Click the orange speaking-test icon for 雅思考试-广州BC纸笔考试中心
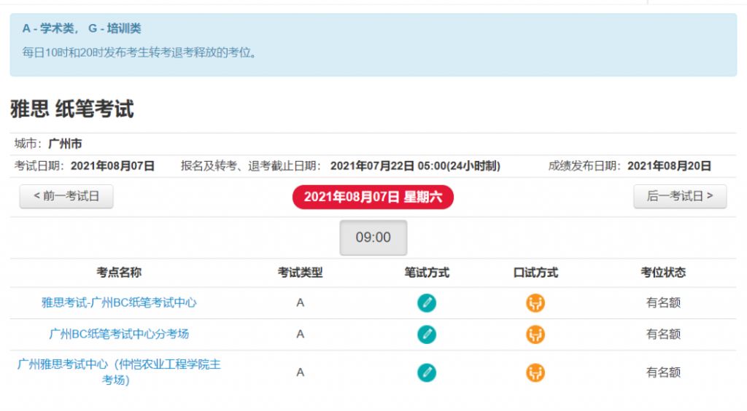 (x=535, y=303)
